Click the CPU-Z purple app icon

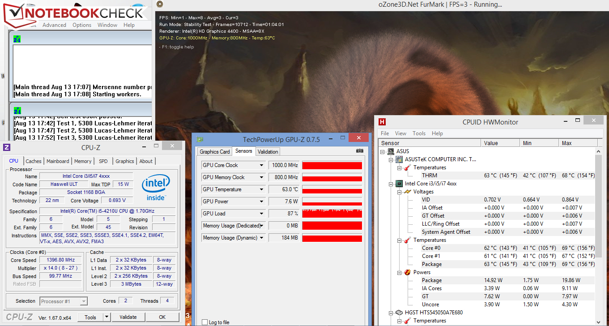tap(7, 147)
